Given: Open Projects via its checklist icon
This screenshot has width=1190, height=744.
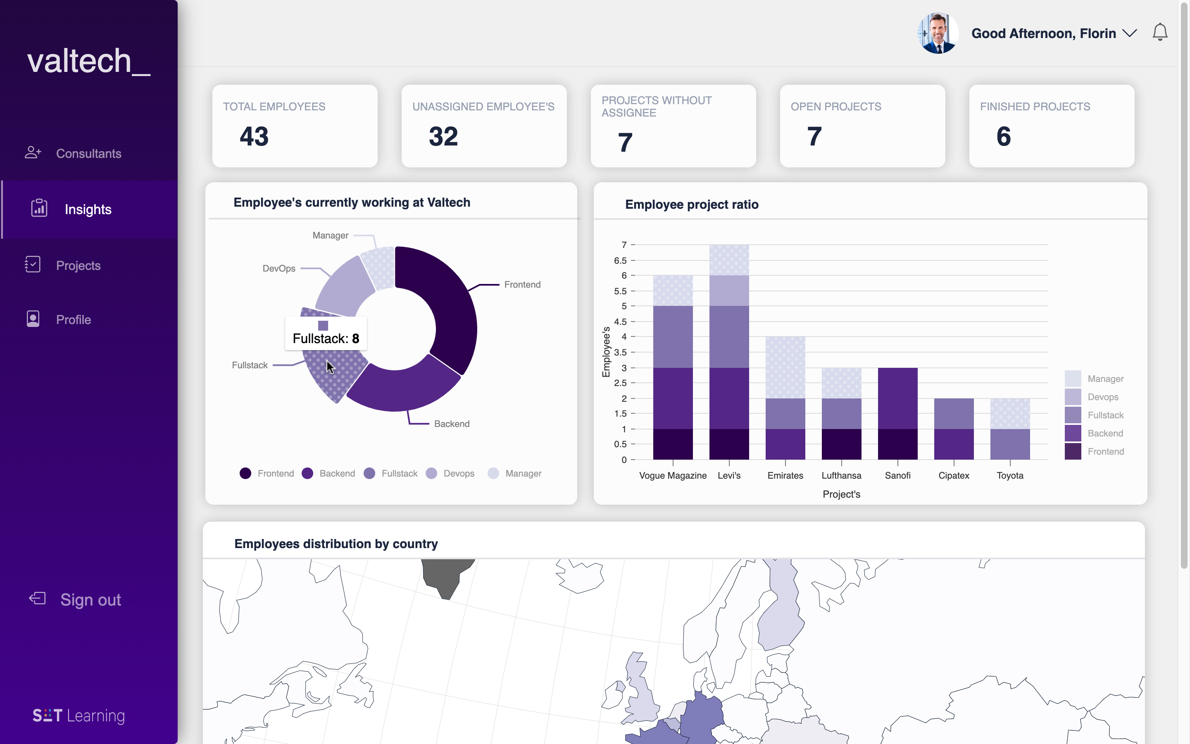Looking at the screenshot, I should tap(32, 265).
